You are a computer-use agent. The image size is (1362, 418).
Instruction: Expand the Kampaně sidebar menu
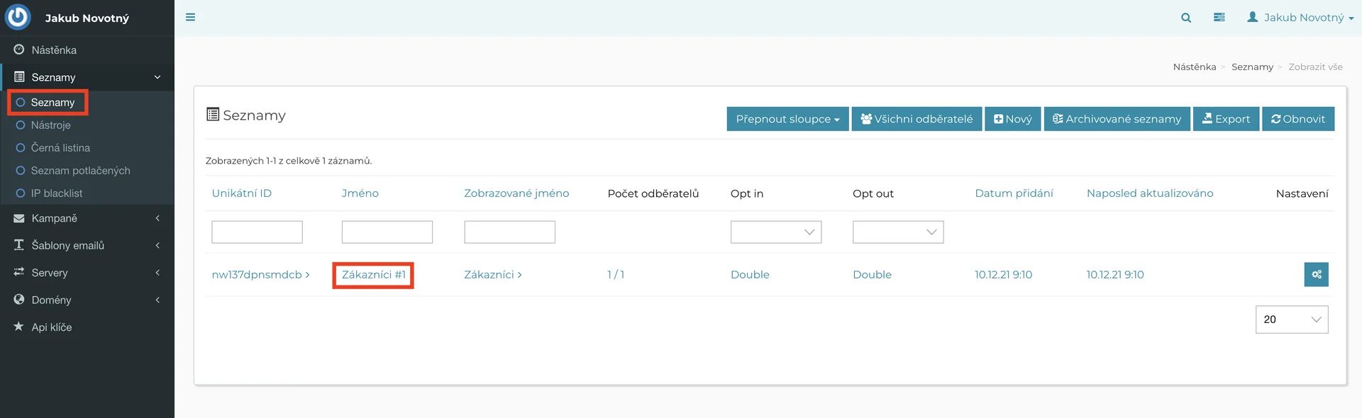point(54,218)
